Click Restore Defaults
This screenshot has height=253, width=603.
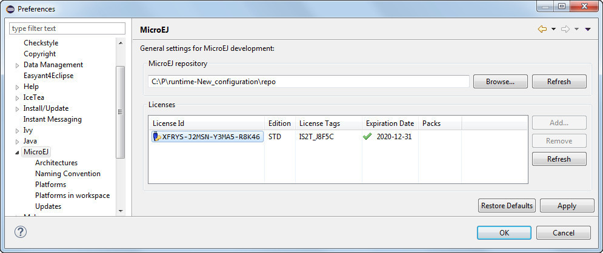point(507,205)
